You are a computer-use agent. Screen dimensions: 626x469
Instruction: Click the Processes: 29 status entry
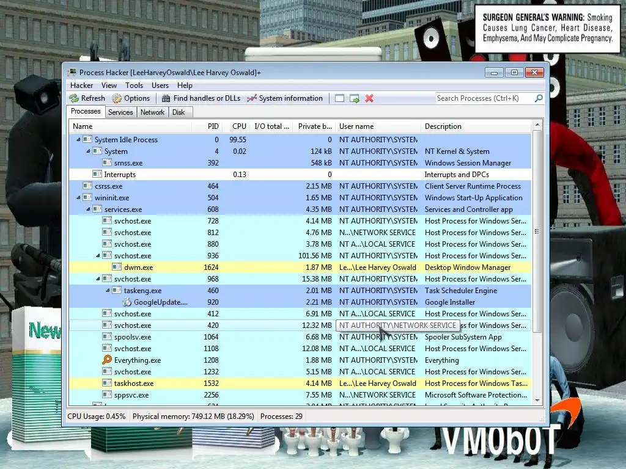[281, 416]
